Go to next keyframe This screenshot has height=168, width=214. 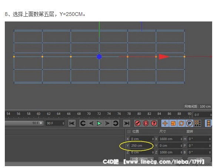tap(115, 123)
